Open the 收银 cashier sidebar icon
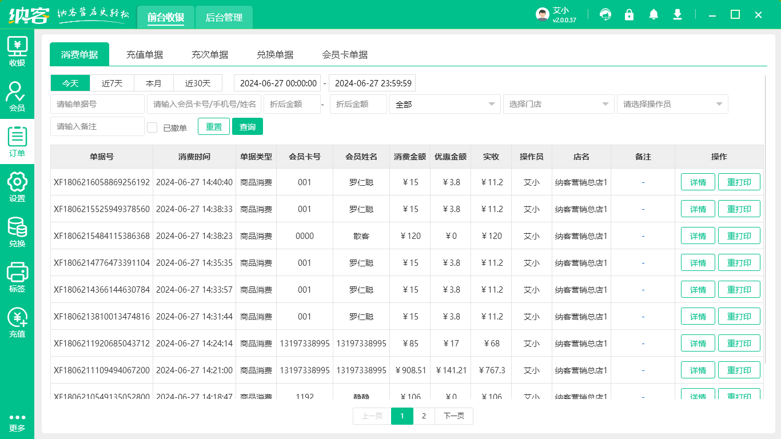 coord(17,52)
